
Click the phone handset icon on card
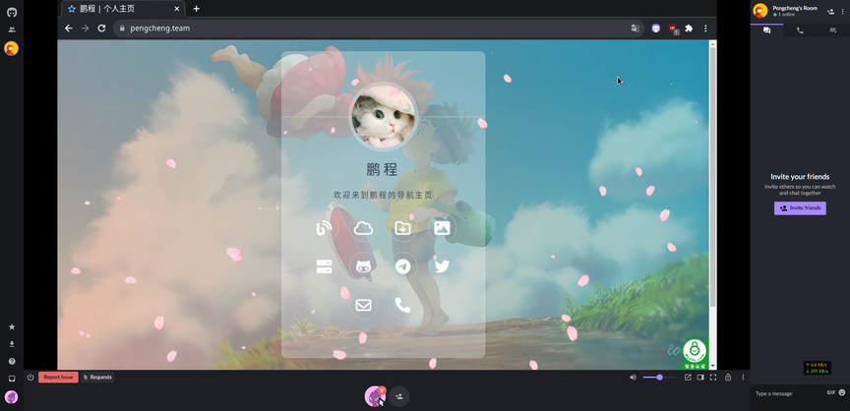(x=402, y=306)
